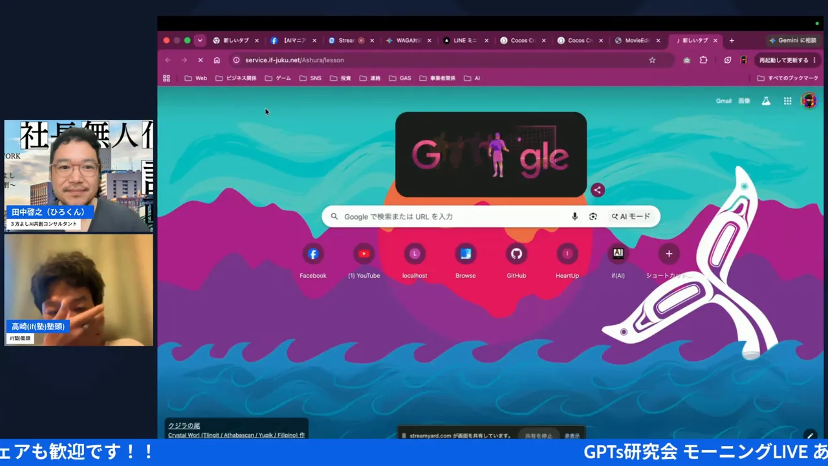The height and width of the screenshot is (466, 828).
Task: Open the SNS bookmarks folder
Action: (x=310, y=78)
